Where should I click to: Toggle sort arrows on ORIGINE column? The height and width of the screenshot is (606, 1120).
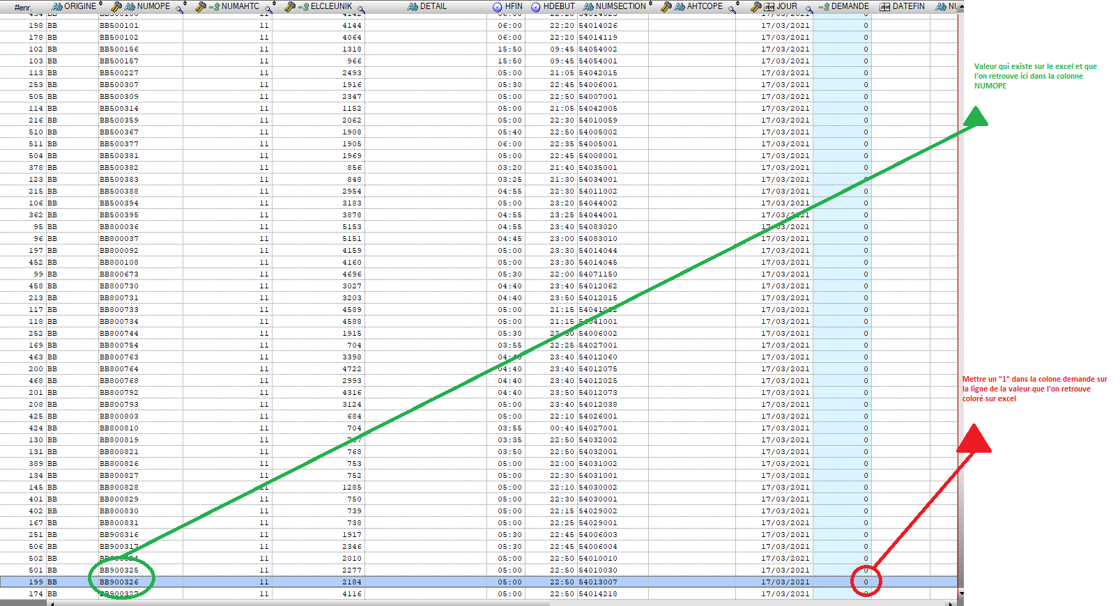[101, 5]
